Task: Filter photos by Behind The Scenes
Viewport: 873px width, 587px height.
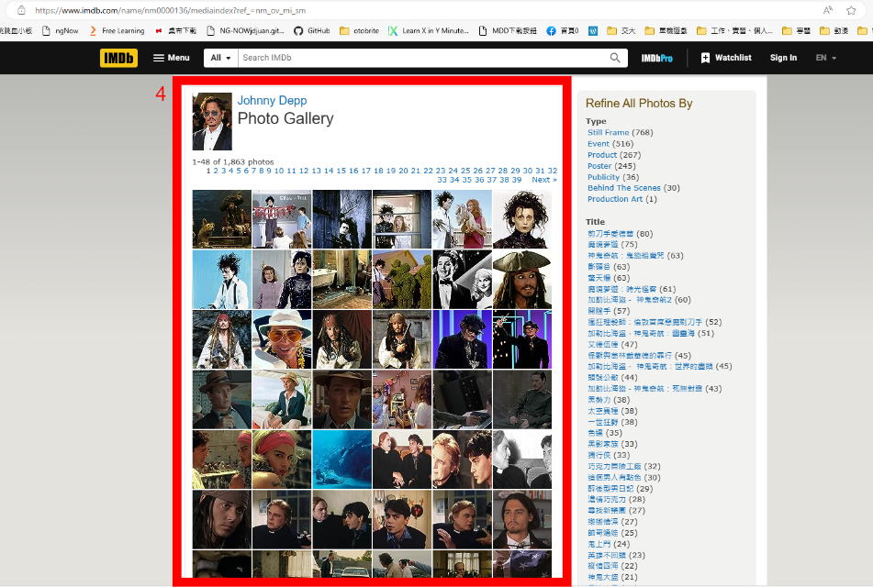Action: click(x=624, y=188)
